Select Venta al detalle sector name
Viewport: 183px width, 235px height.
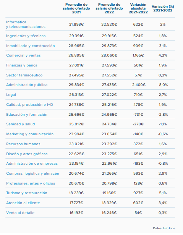[20, 213]
